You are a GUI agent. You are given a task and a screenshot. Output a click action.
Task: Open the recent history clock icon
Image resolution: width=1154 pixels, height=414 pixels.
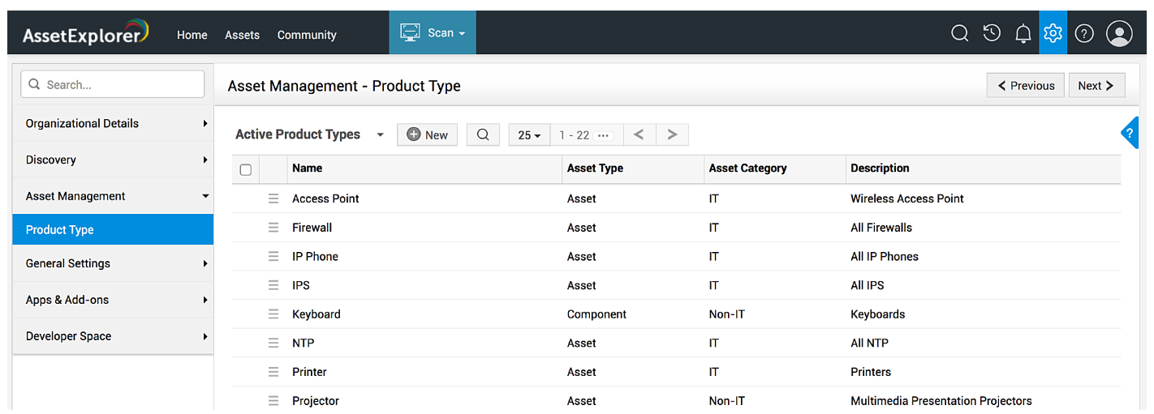tap(991, 33)
